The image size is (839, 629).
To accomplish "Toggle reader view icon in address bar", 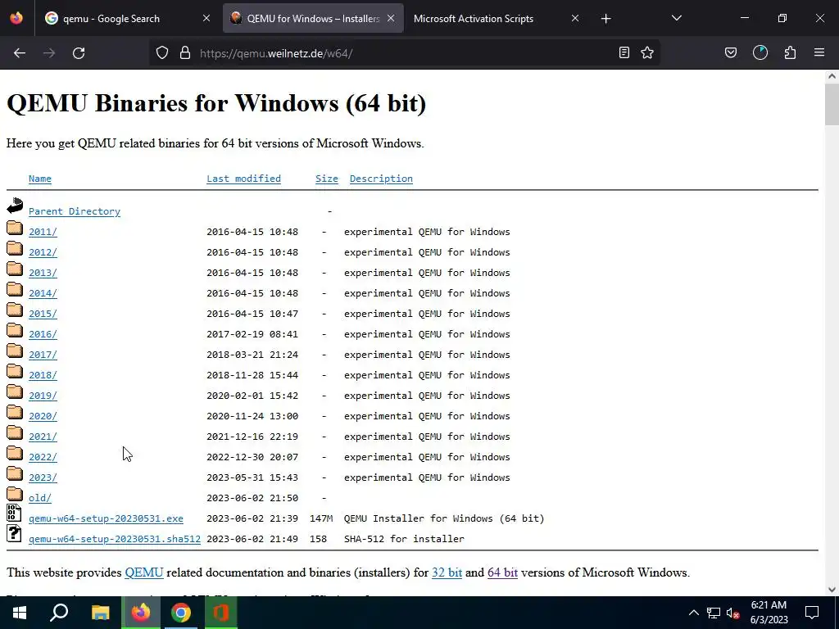I will pos(624,52).
